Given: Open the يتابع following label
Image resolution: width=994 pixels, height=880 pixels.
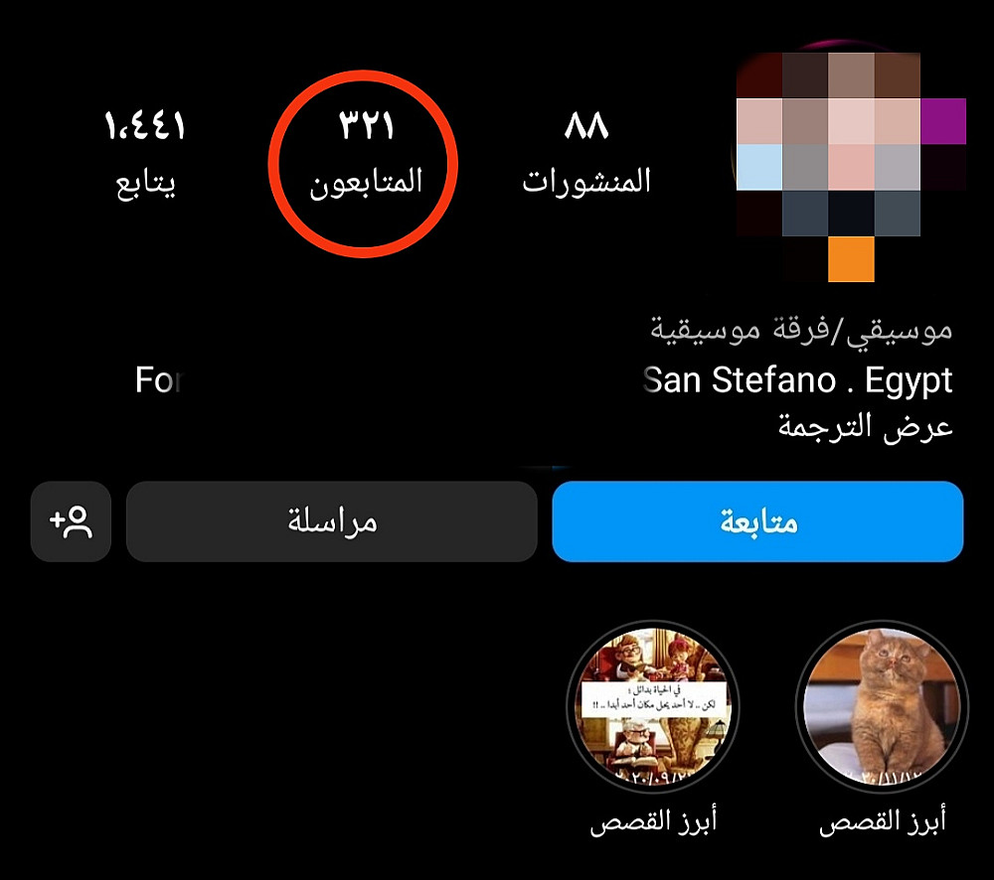Looking at the screenshot, I should pos(145,184).
